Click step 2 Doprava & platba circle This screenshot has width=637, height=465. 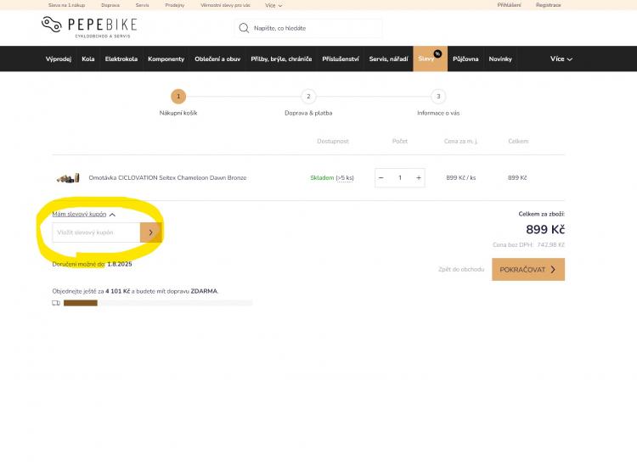pyautogui.click(x=308, y=97)
